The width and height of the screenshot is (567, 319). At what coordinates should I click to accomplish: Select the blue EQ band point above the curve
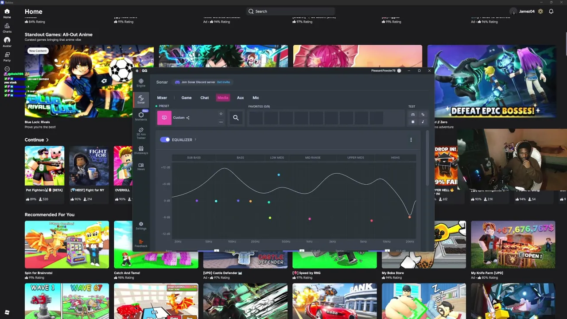[279, 175]
